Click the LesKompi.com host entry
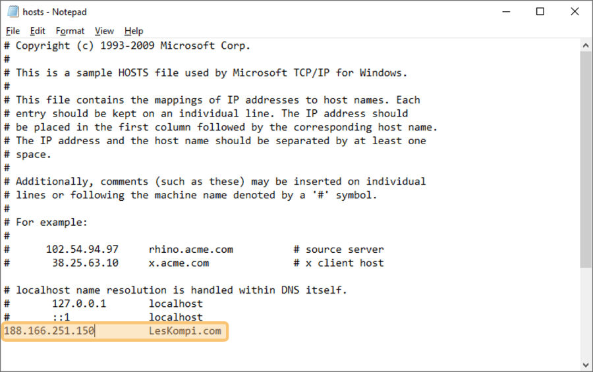This screenshot has height=372, width=593. tap(185, 331)
